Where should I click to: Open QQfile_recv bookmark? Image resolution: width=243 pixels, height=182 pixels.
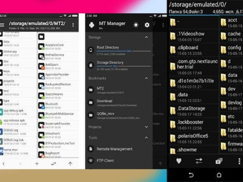[x=119, y=116]
